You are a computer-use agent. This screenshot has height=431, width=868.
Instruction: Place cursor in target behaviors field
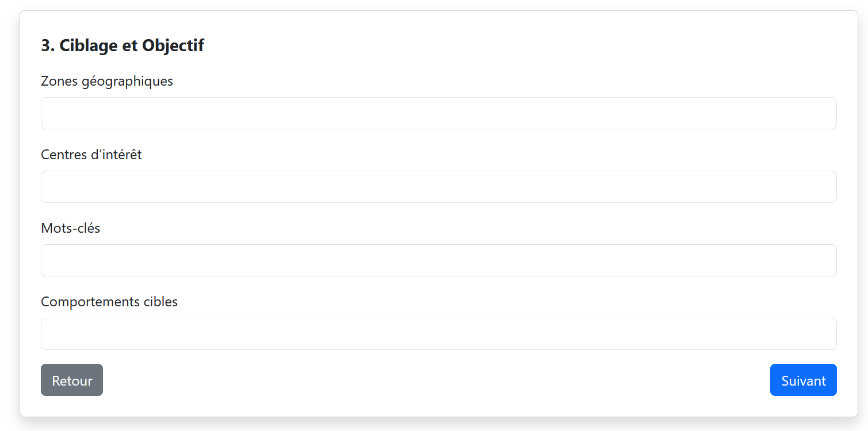[438, 334]
